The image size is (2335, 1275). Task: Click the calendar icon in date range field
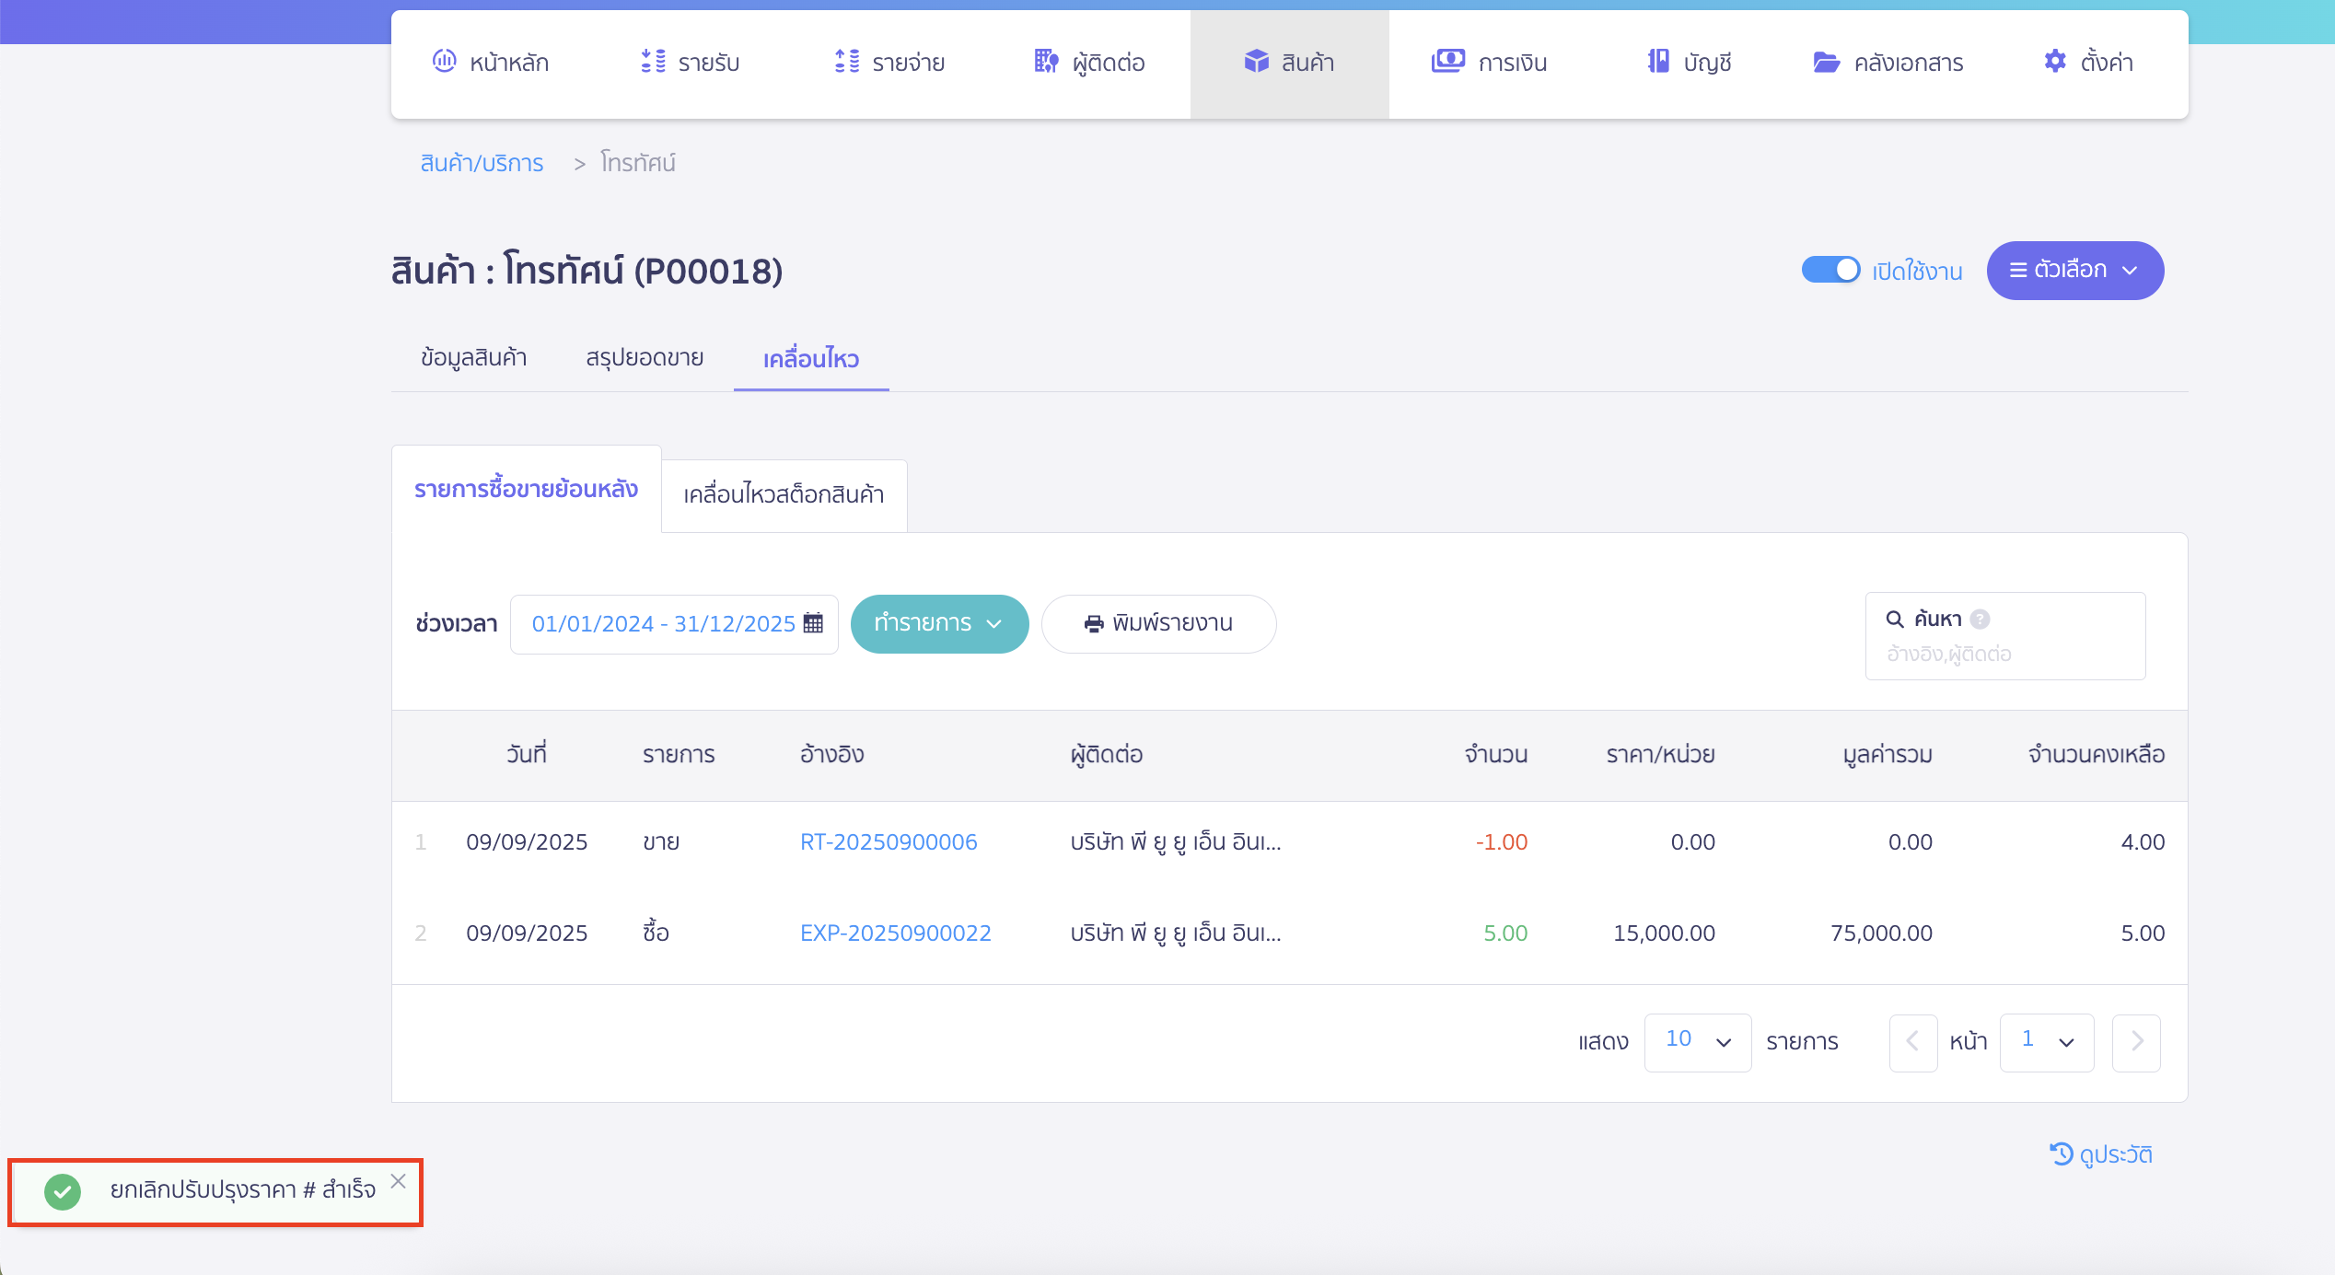click(813, 623)
